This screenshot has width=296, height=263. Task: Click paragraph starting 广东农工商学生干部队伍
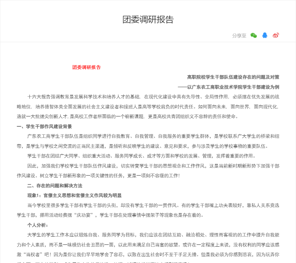coord(148,141)
